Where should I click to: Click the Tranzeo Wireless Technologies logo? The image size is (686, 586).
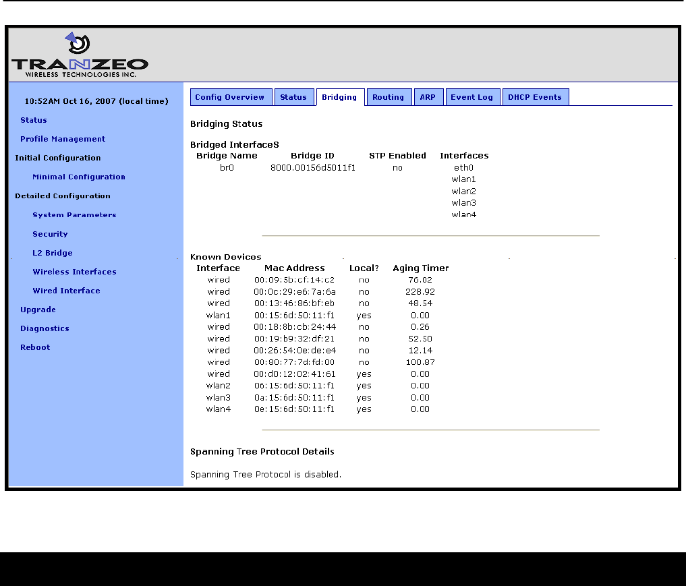pos(80,55)
